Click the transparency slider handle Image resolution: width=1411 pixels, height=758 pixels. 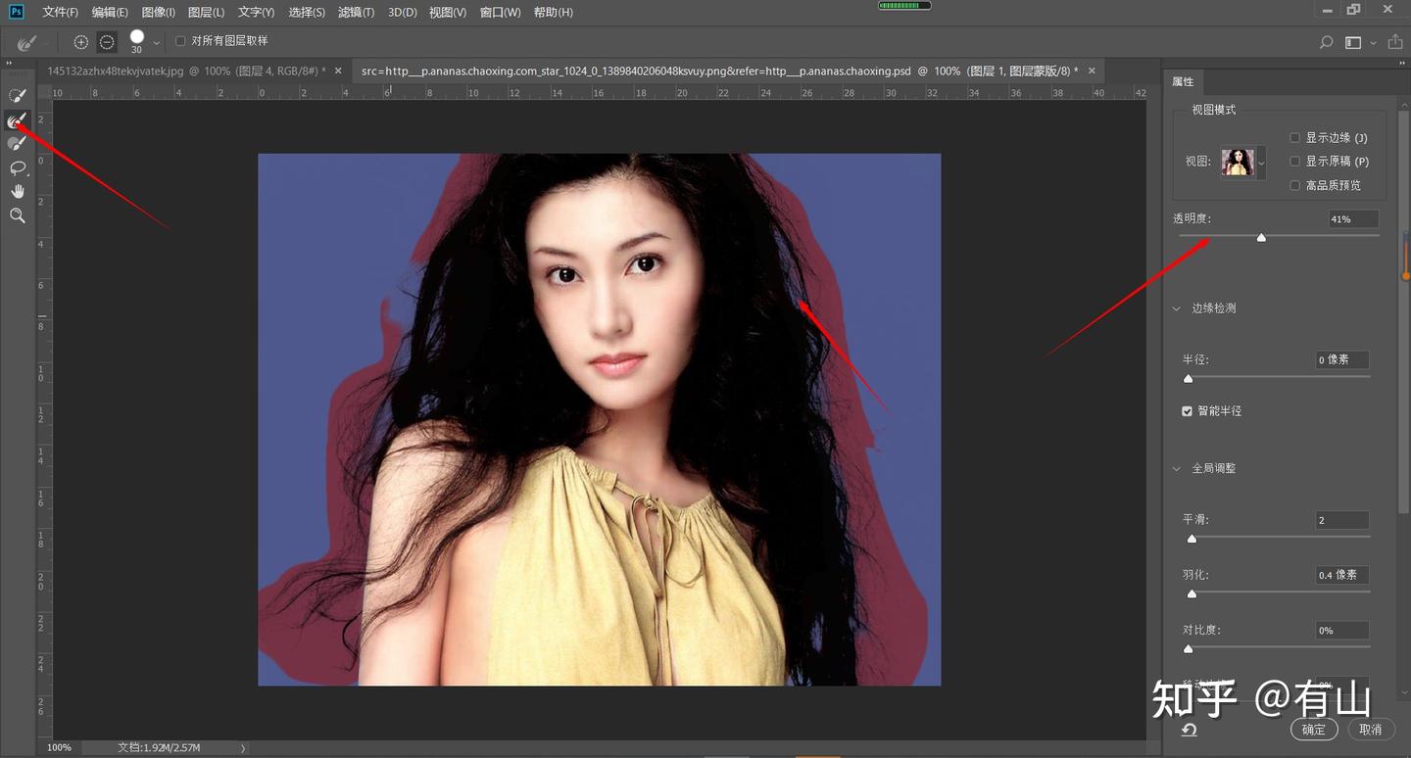pyautogui.click(x=1261, y=238)
